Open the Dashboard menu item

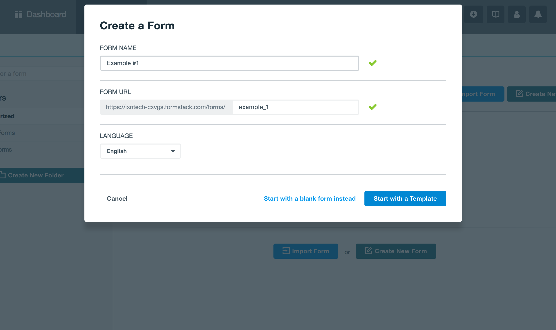[40, 14]
